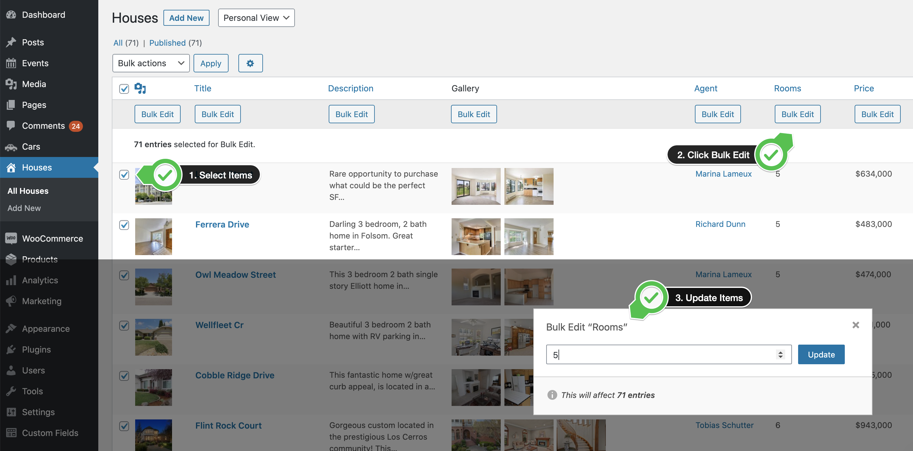The width and height of the screenshot is (913, 451).
Task: Click Bulk Edit under Price column
Action: coord(877,114)
